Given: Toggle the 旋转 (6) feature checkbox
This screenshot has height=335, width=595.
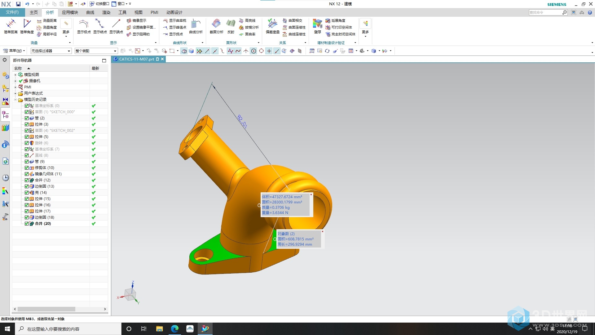Looking at the screenshot, I should coord(27,143).
